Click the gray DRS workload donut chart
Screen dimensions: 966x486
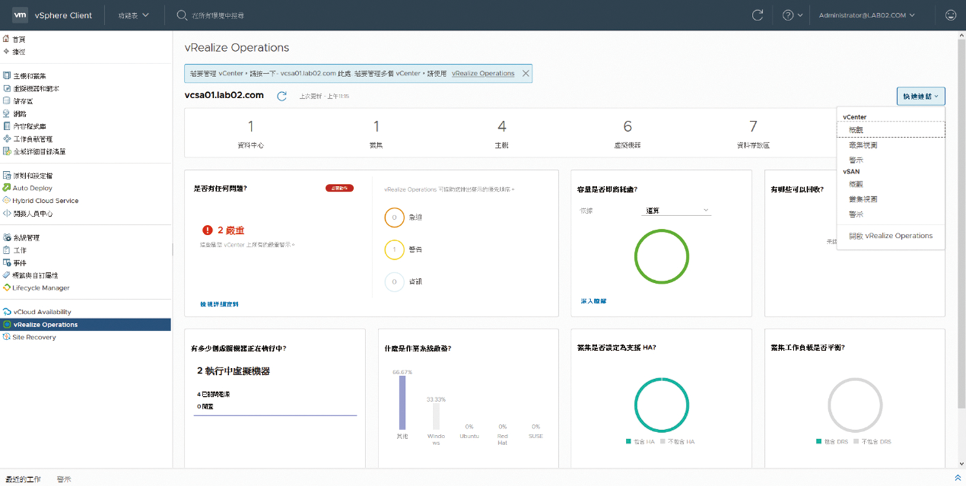click(x=855, y=405)
